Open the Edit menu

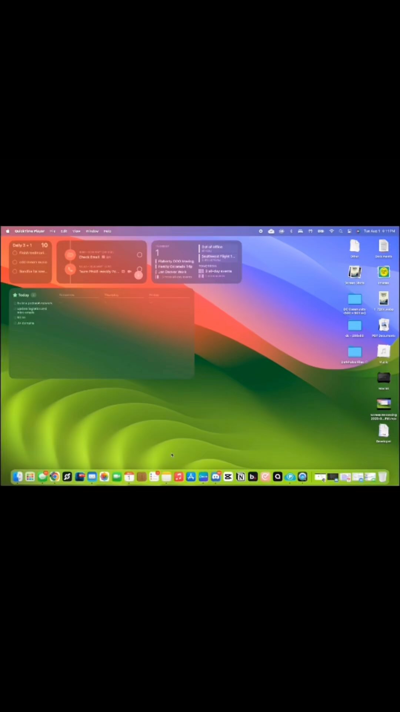pos(64,231)
